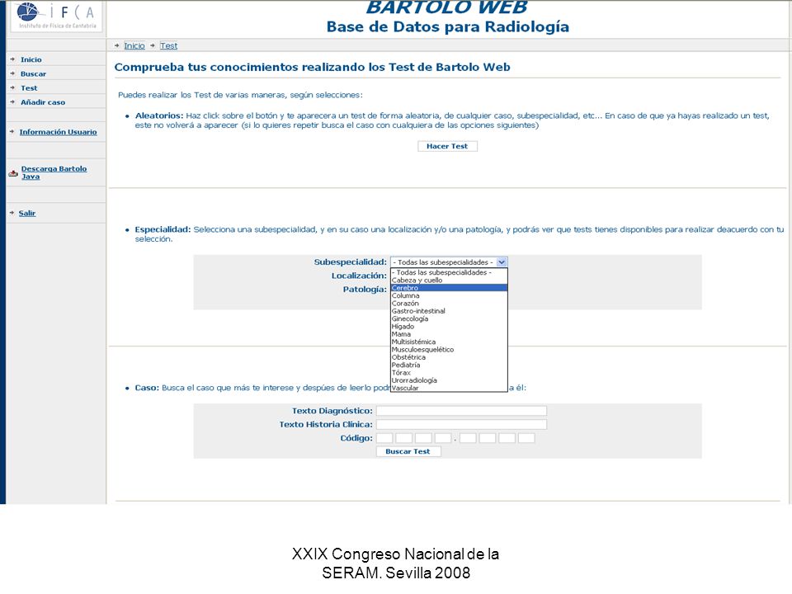Select Ginecología subspecialty
This screenshot has height=594, width=792.
449,318
